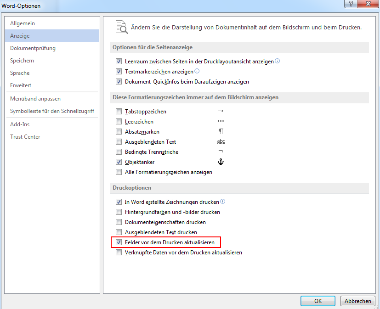Click Abbrechen to cancel the dialog

(357, 301)
